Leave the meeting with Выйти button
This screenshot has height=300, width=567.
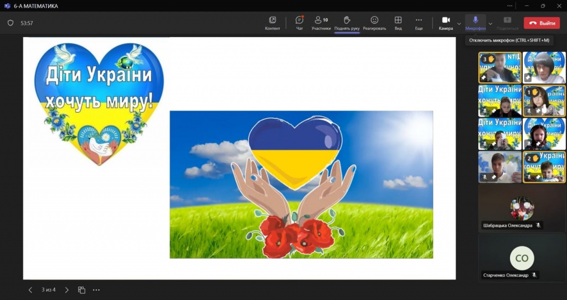pos(542,23)
